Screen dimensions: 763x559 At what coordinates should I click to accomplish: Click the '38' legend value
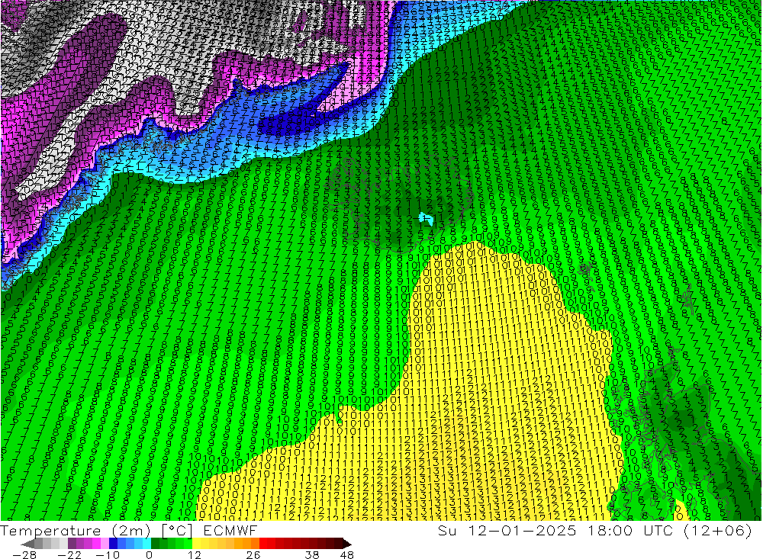[x=312, y=554]
